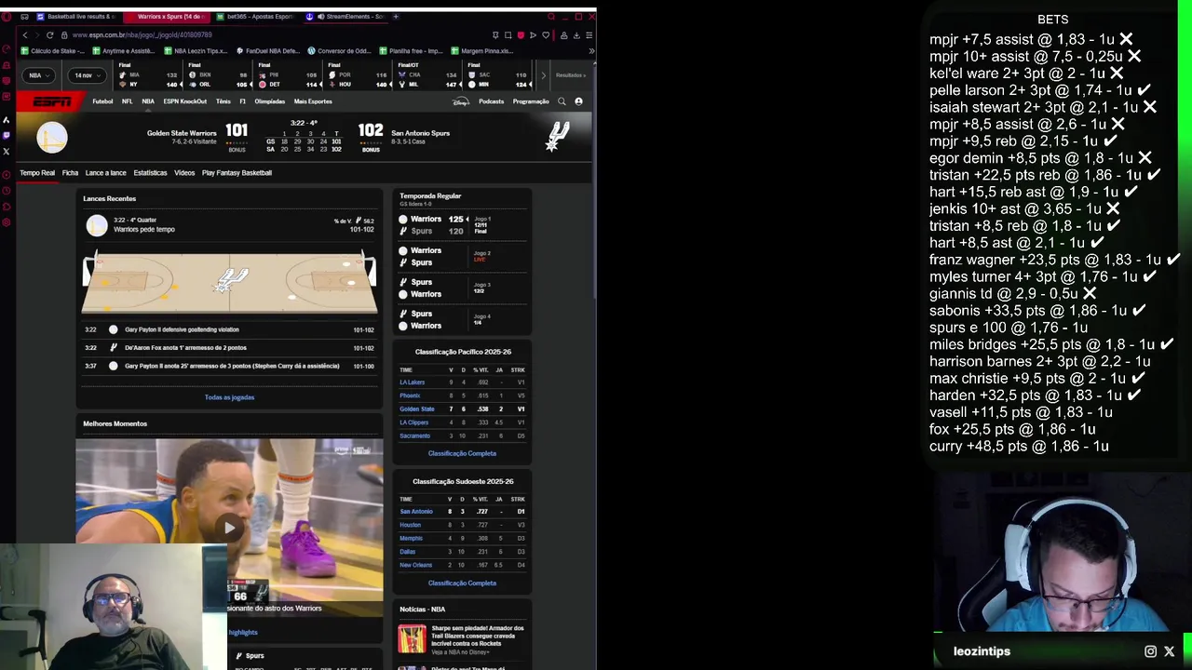Open Houston team link in standings
1192x670 pixels.
click(x=410, y=525)
